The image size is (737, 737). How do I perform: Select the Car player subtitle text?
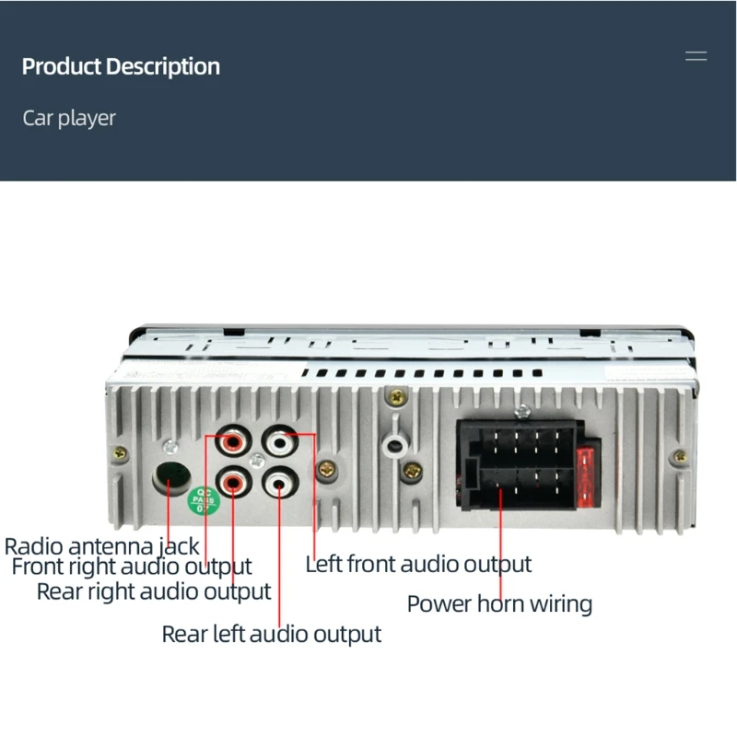coord(69,118)
